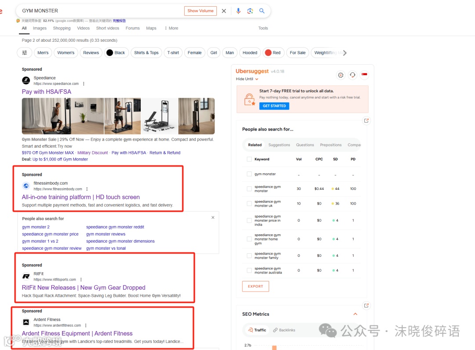The width and height of the screenshot is (475, 350).
Task: Click the Speediance favicon logo
Action: pos(26,80)
